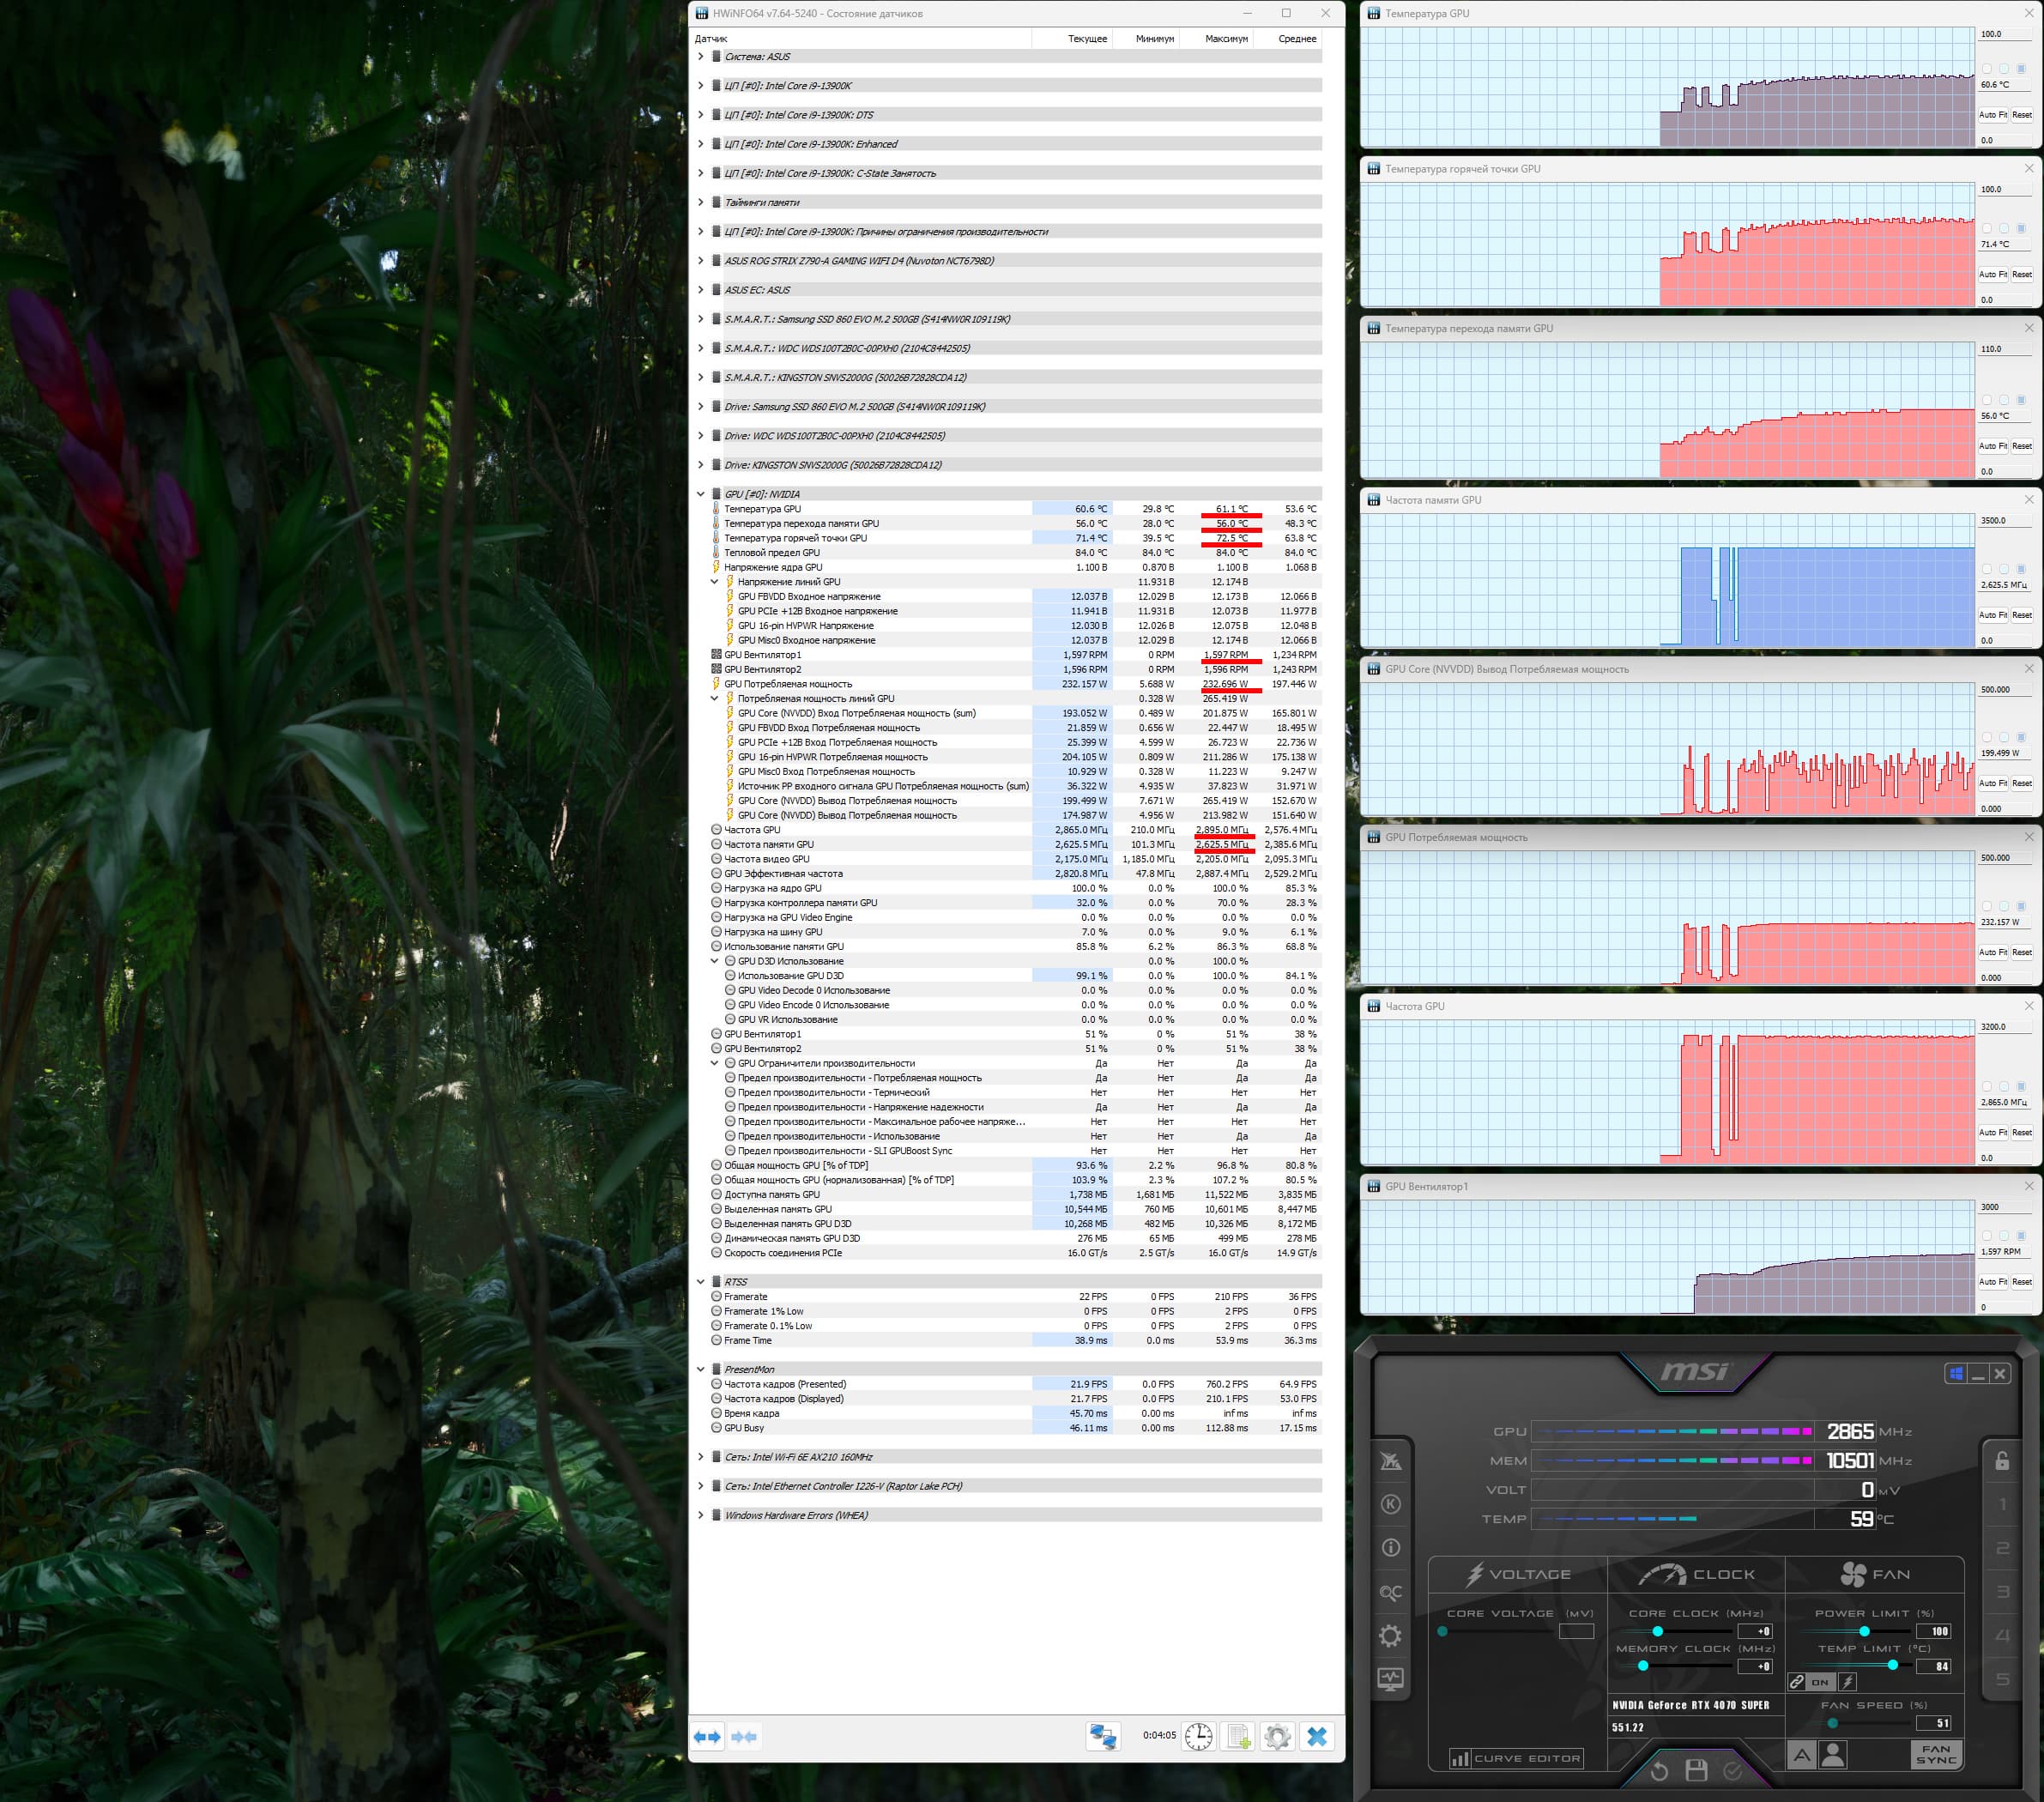Screen dimensions: 2044x1802
Task: Toggle the power/temp limit link ON switch
Action: (1819, 1682)
